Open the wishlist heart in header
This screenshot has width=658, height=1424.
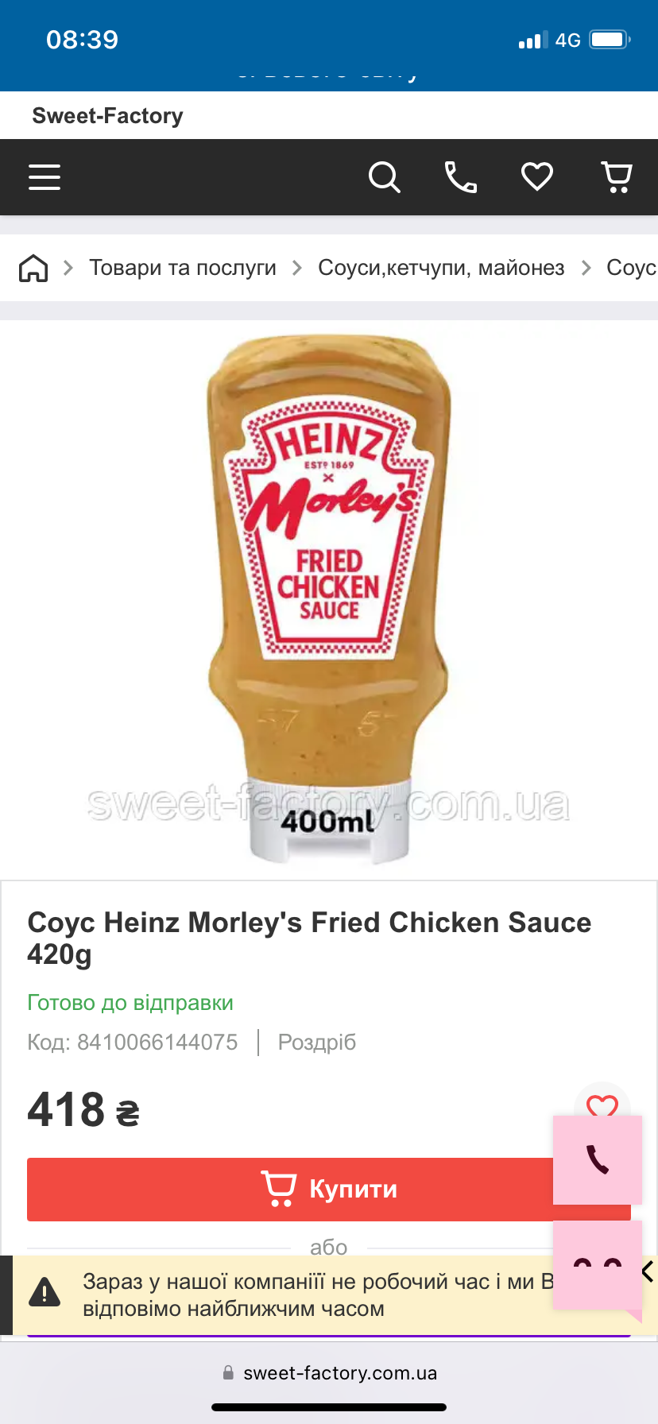[x=537, y=176]
